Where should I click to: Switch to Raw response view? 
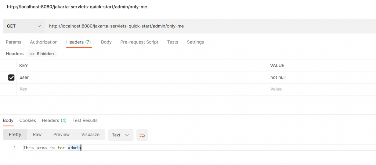[37, 135]
